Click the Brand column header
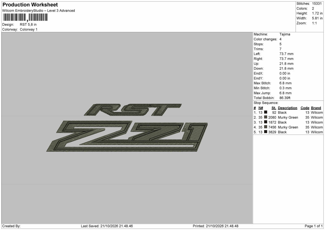The height and width of the screenshot is (230, 325). (x=316, y=108)
